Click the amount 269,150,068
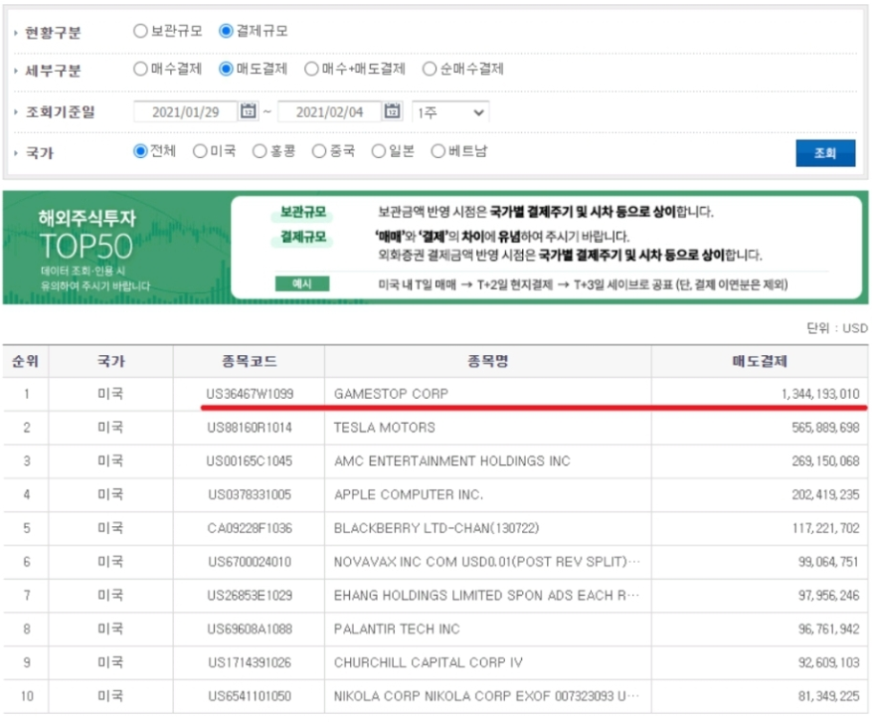This screenshot has height=722, width=874. tap(825, 461)
